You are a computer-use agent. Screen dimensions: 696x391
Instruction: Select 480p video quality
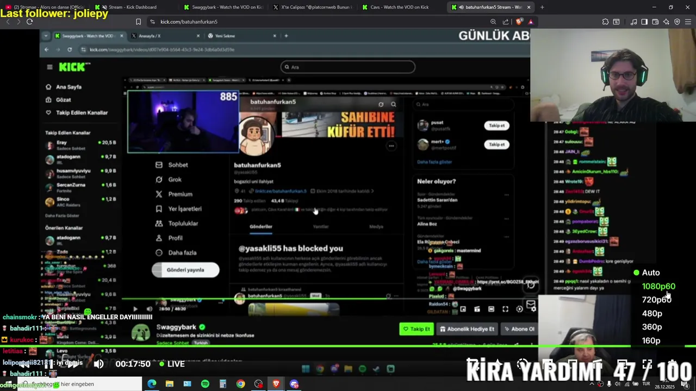[x=652, y=313]
